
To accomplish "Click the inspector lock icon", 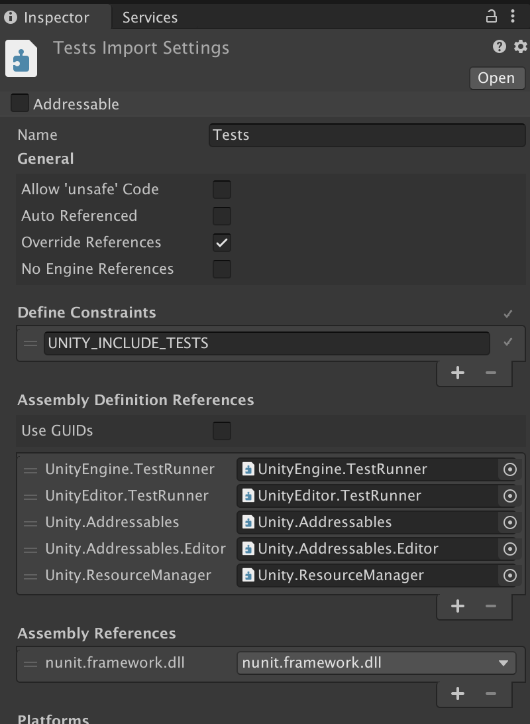I will pos(492,17).
